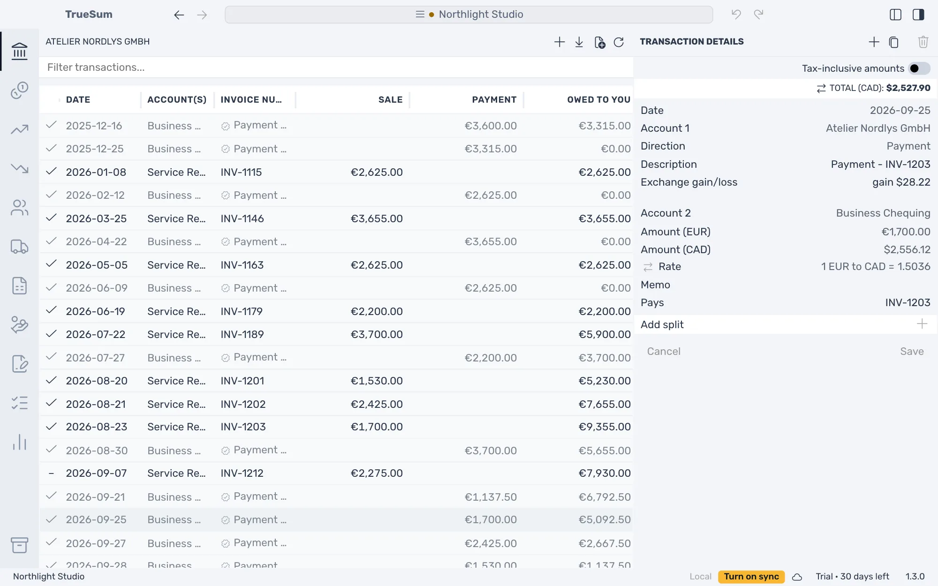This screenshot has width=938, height=586.
Task: Delete transaction with the trash icon
Action: 923,42
